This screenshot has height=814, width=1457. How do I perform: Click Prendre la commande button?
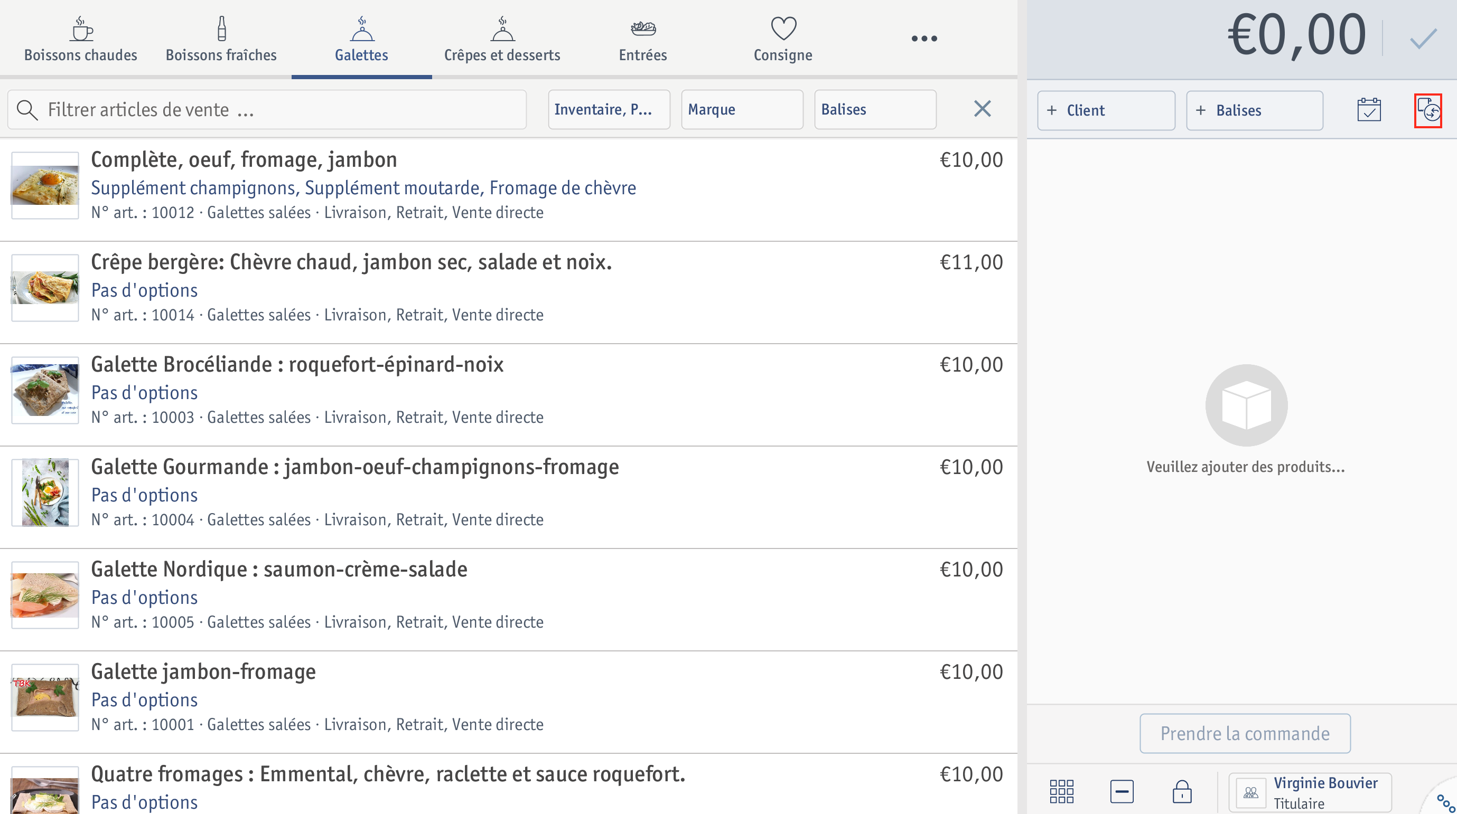(x=1245, y=733)
